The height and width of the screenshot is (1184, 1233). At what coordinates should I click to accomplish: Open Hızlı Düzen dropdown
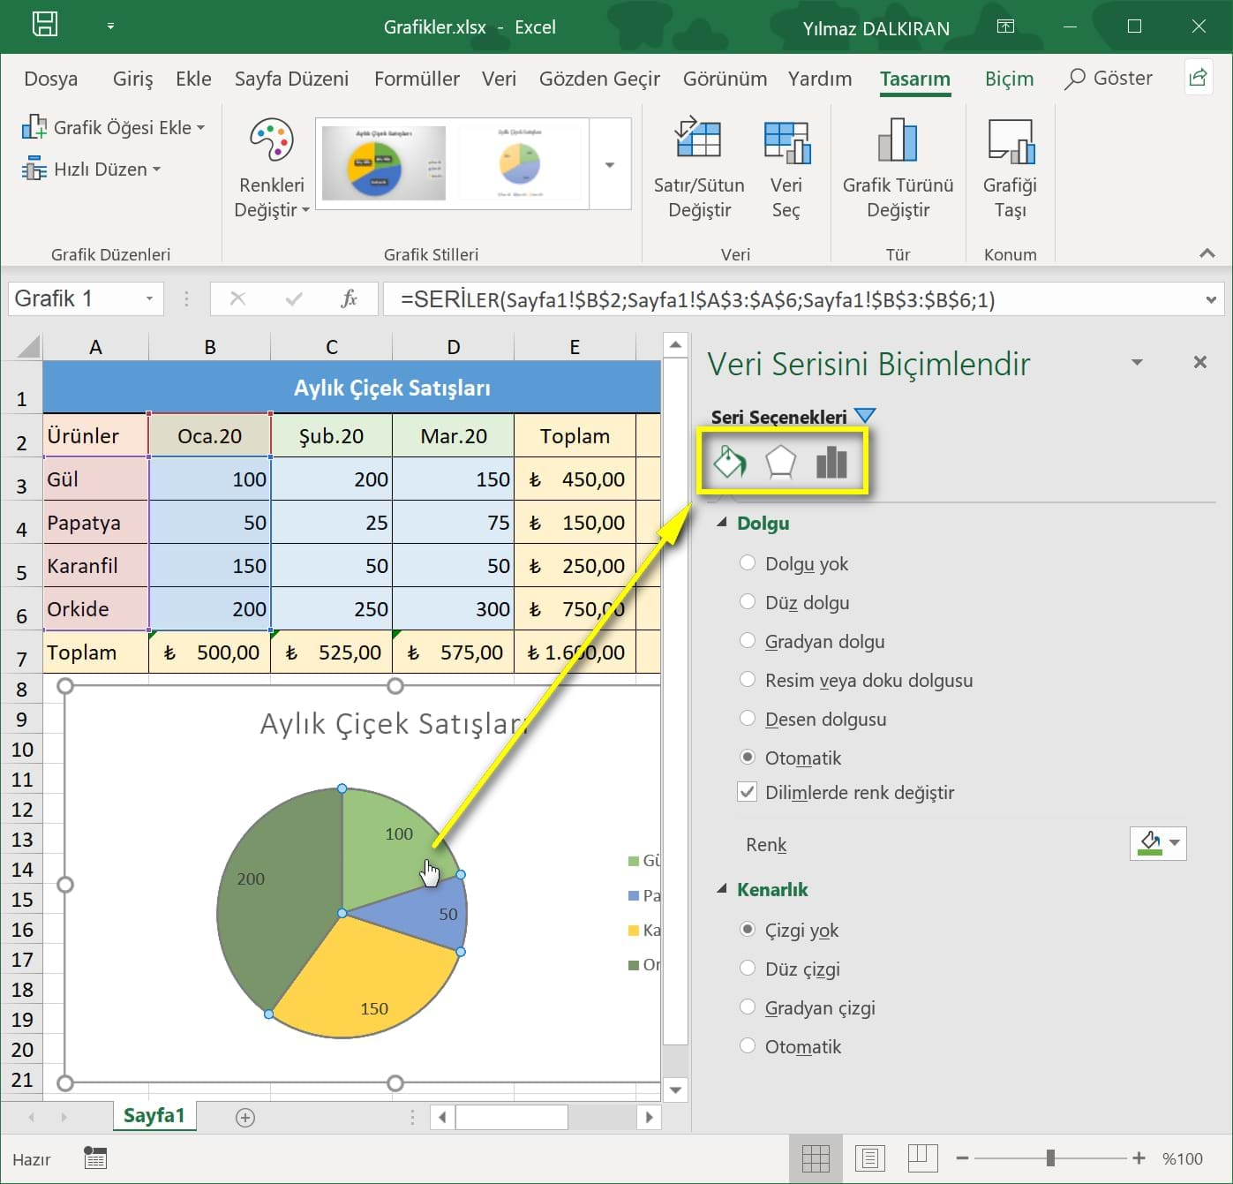[x=92, y=169]
